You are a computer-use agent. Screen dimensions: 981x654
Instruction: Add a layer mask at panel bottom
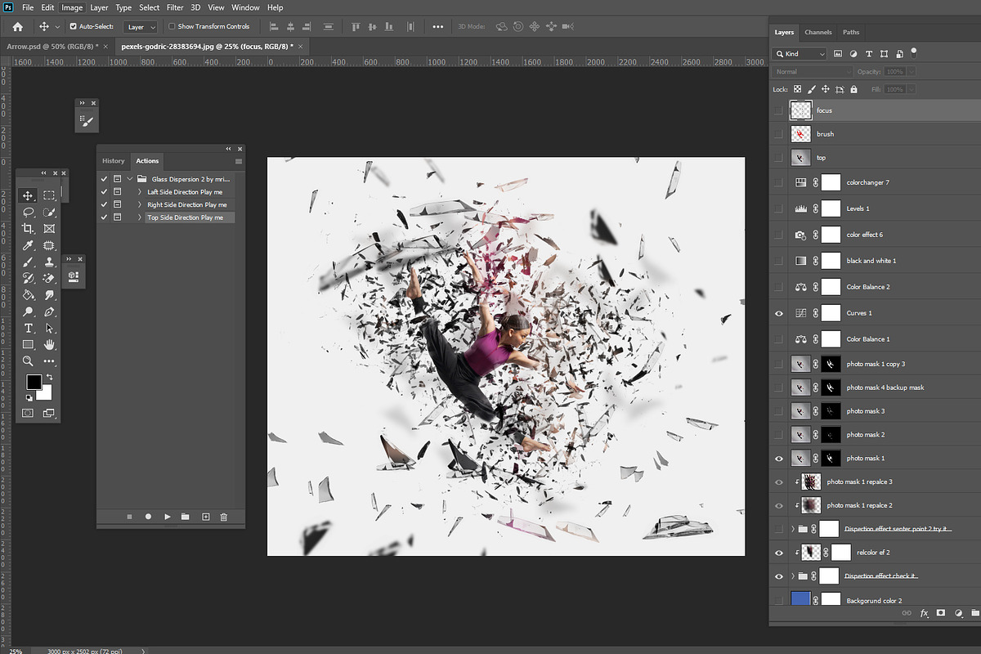[x=941, y=612]
